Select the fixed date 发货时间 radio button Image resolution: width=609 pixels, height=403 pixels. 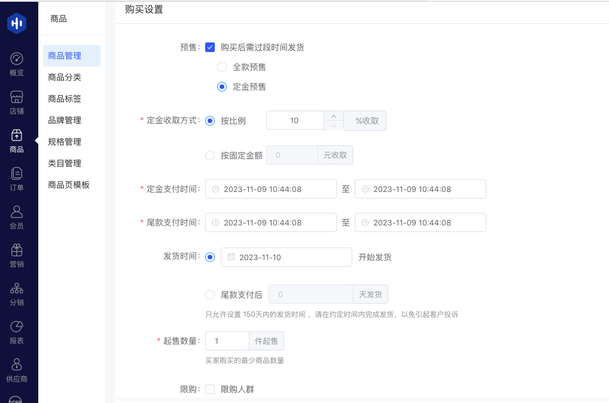tap(210, 257)
